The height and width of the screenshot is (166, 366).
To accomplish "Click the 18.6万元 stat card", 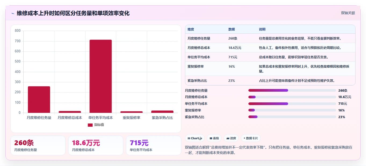I will pos(96,145).
